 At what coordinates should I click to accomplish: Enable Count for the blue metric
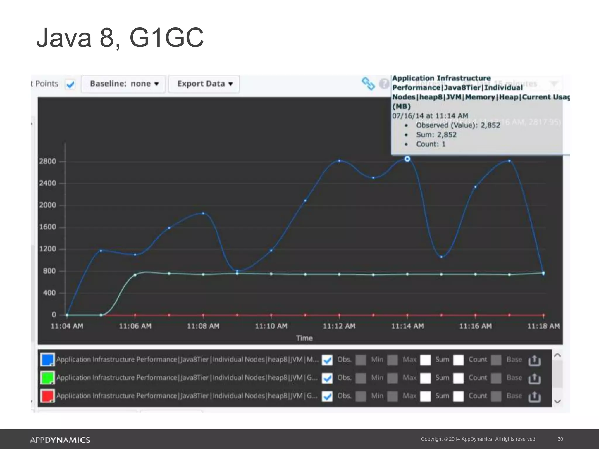(458, 360)
